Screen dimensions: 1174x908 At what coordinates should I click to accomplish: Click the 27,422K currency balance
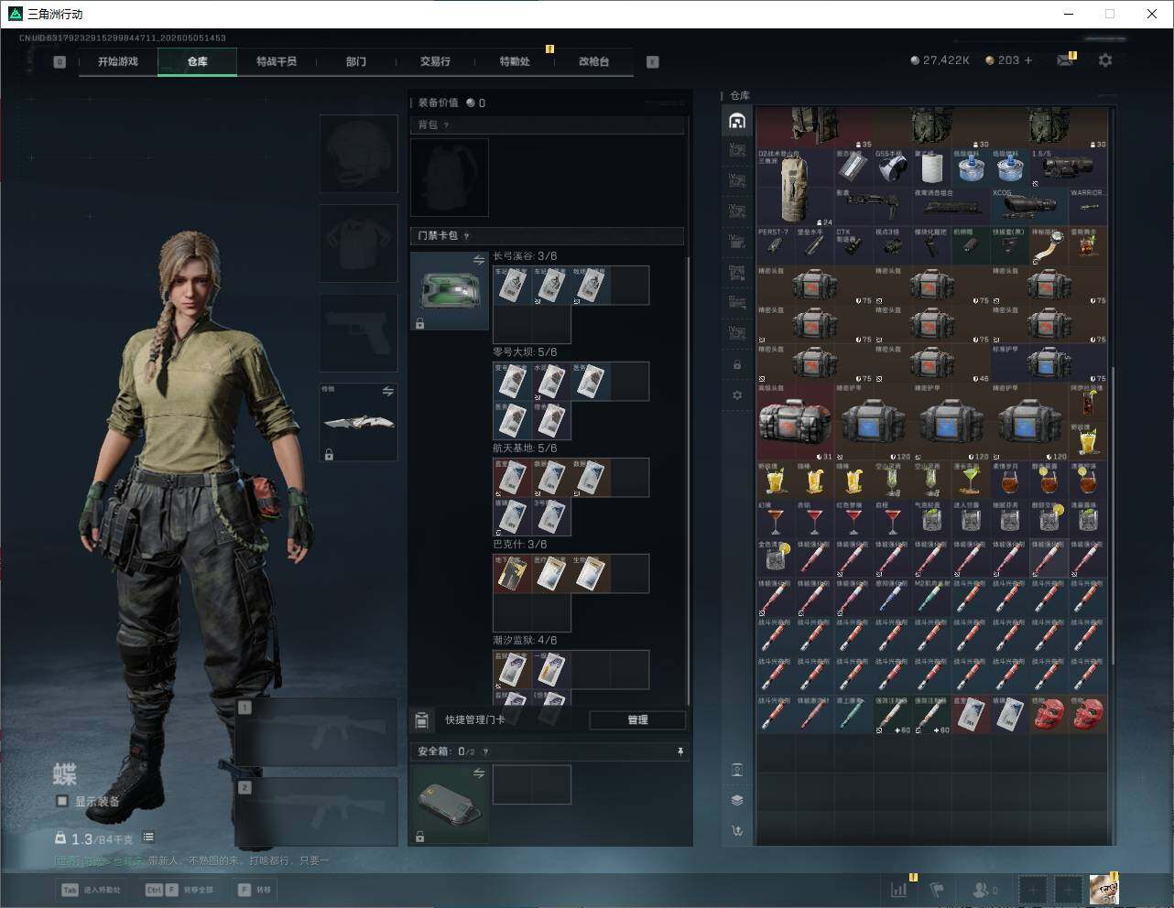[940, 60]
